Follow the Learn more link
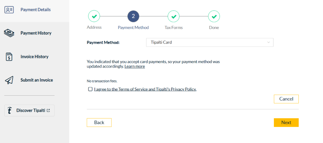This screenshot has height=143, width=323. [x=134, y=66]
